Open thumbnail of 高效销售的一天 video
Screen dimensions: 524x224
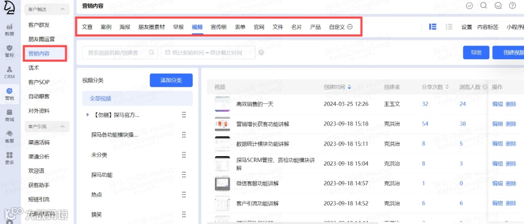[x=222, y=104]
